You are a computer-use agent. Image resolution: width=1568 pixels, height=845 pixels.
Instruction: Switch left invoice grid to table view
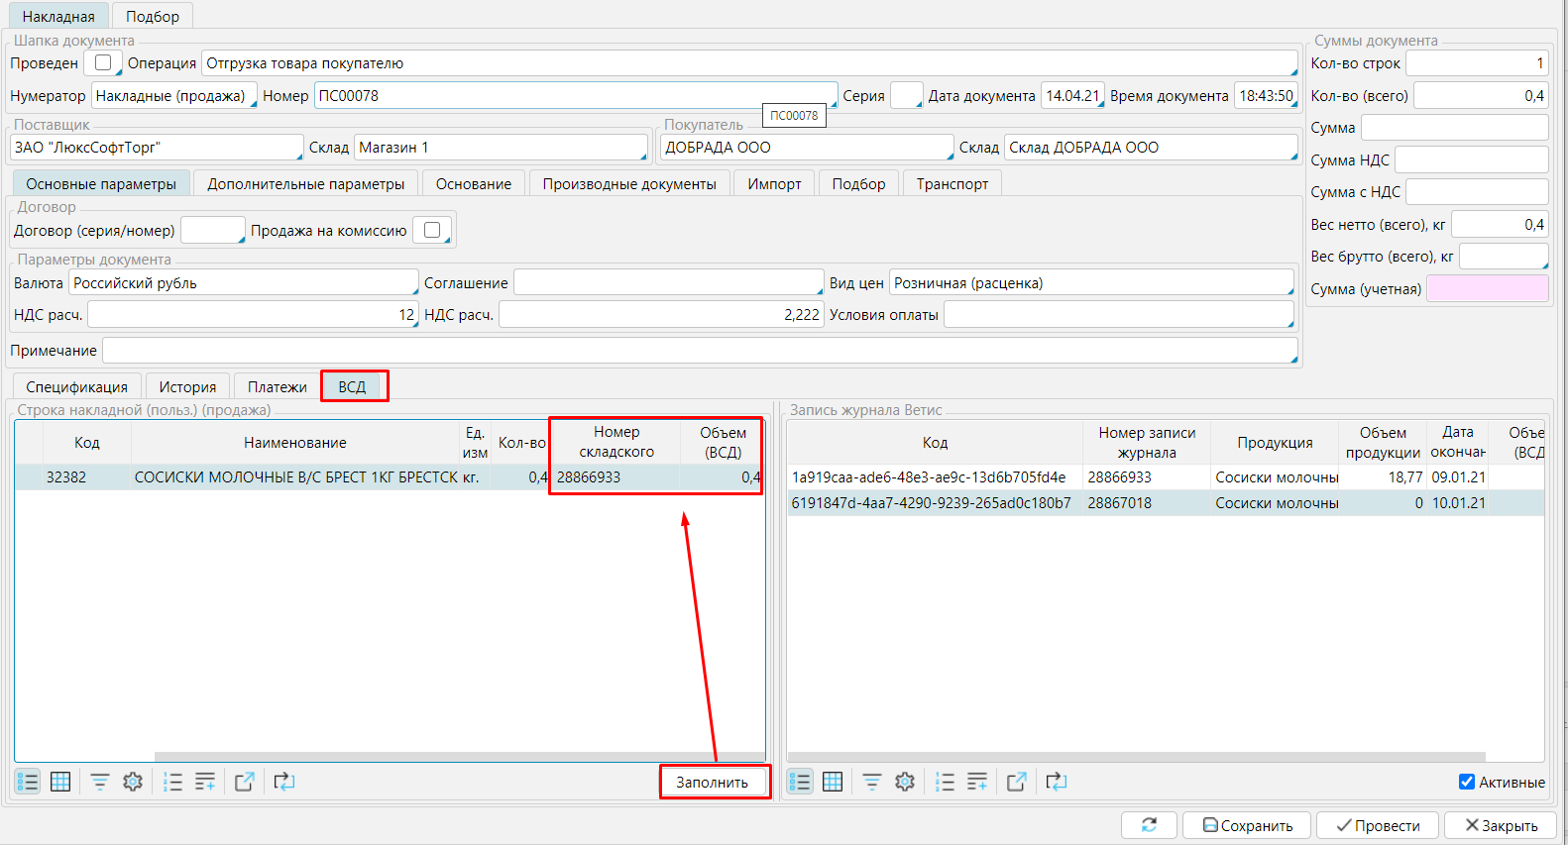[60, 782]
